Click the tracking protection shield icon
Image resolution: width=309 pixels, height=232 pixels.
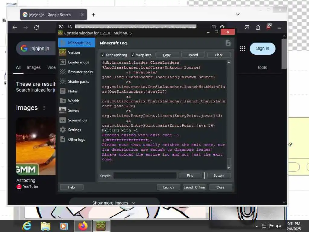(x=61, y=27)
